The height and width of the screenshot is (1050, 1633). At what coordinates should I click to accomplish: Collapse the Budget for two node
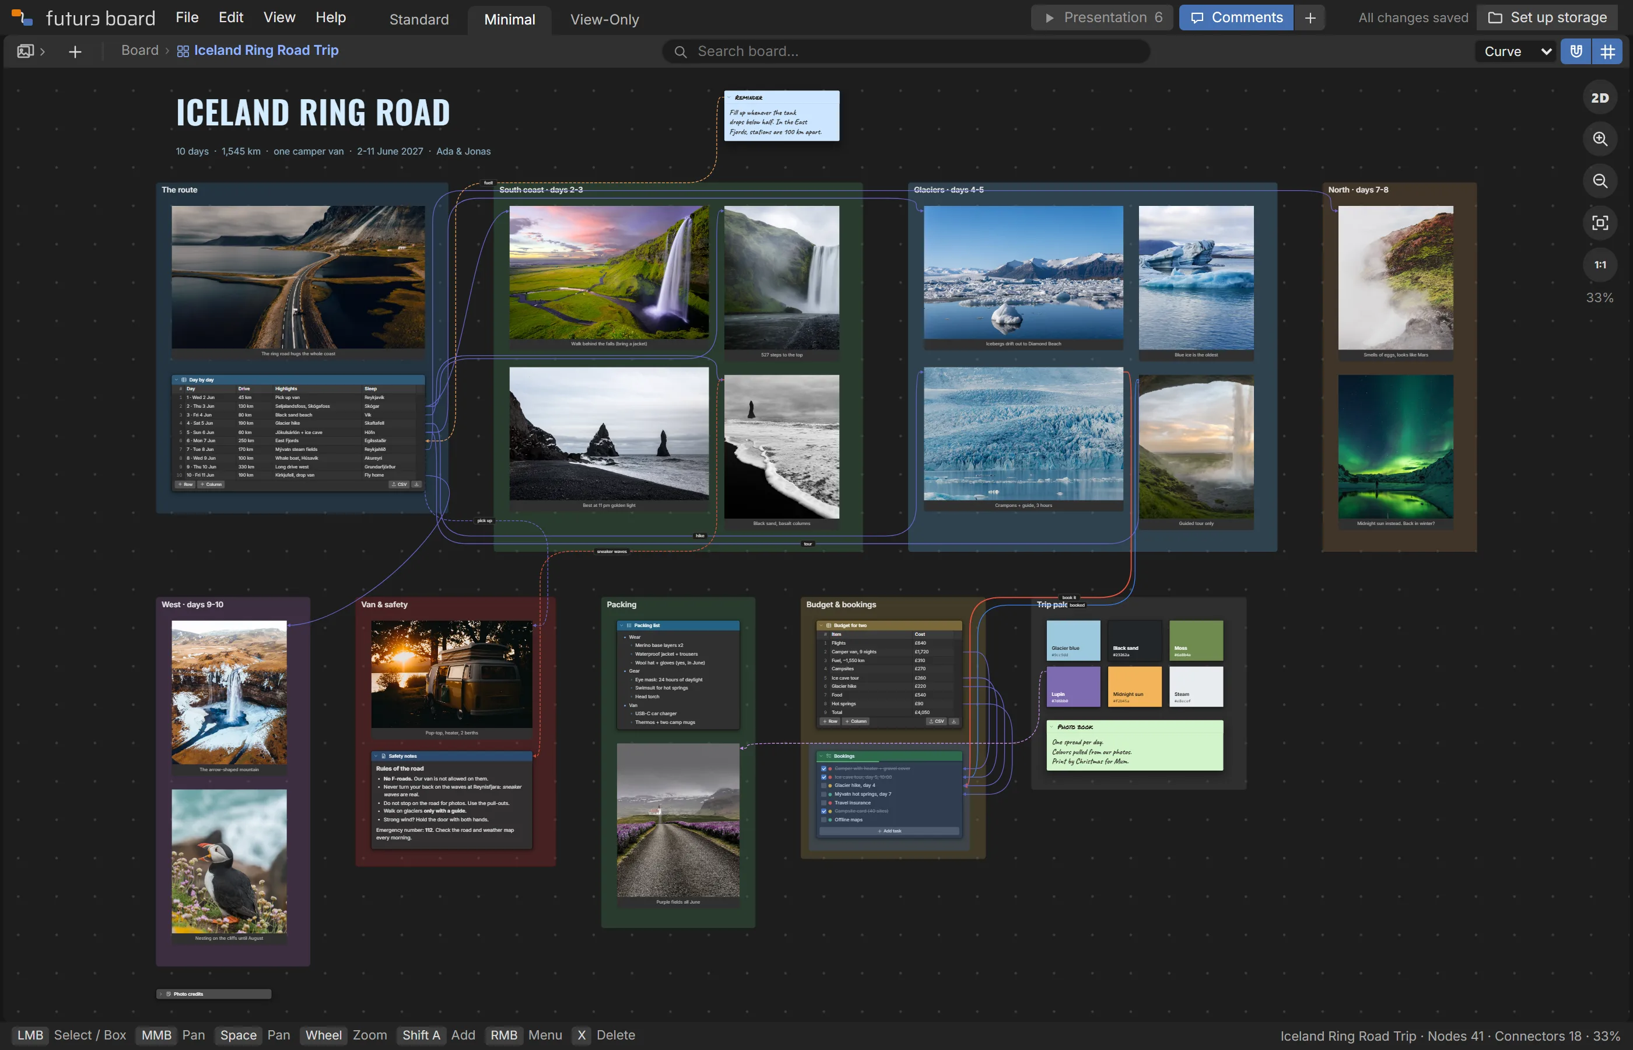click(821, 625)
